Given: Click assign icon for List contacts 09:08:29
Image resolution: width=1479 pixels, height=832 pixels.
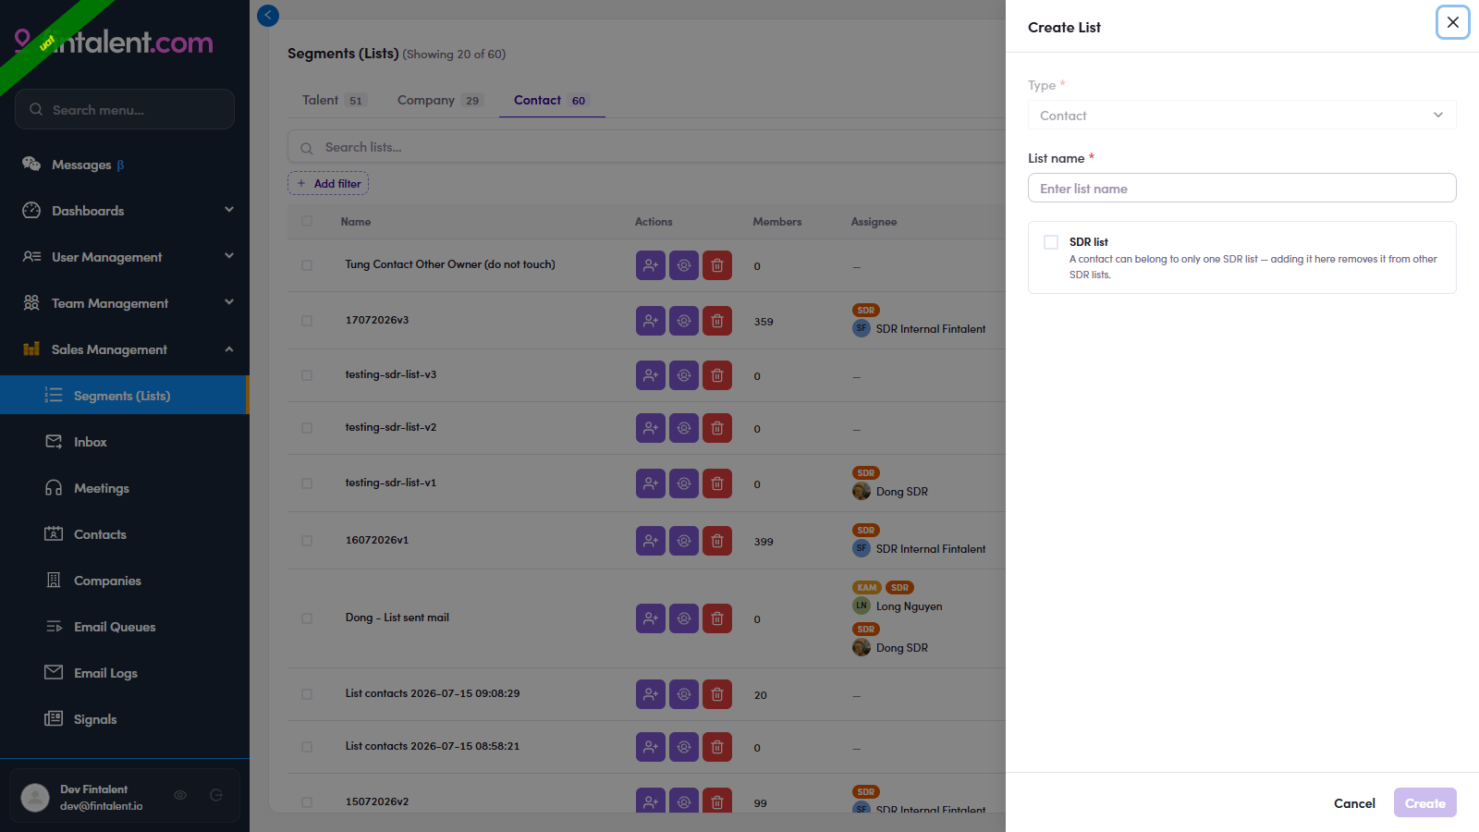Looking at the screenshot, I should 684,694.
